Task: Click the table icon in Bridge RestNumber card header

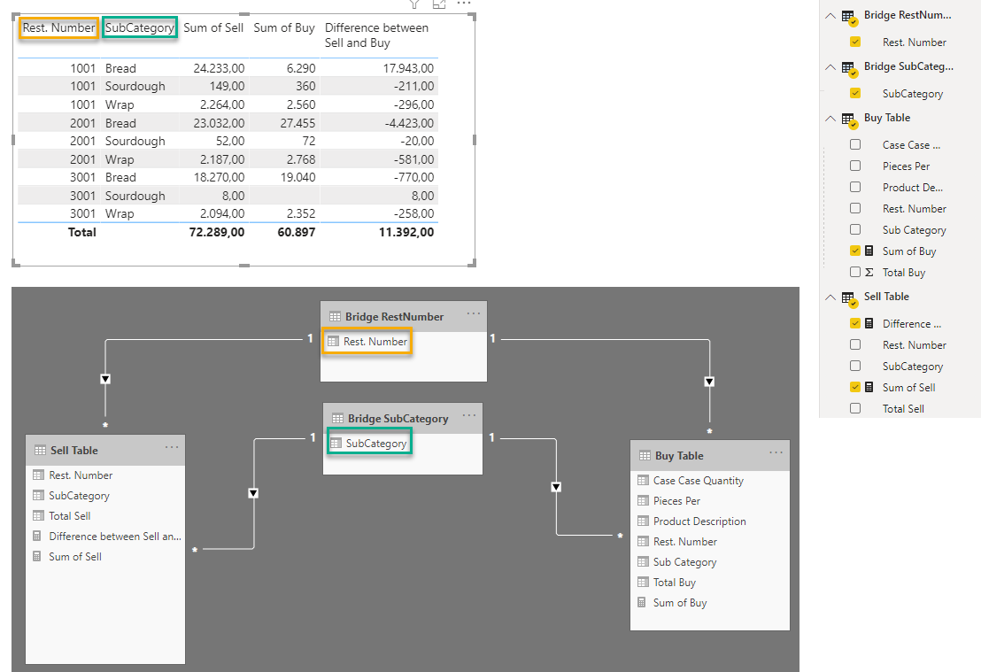Action: click(x=335, y=317)
